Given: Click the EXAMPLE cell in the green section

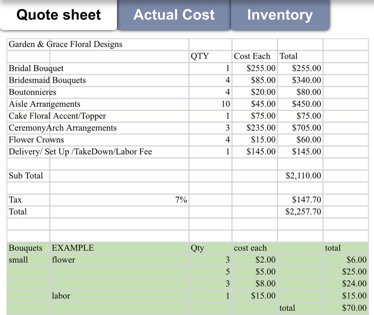Looking at the screenshot, I should tap(73, 248).
